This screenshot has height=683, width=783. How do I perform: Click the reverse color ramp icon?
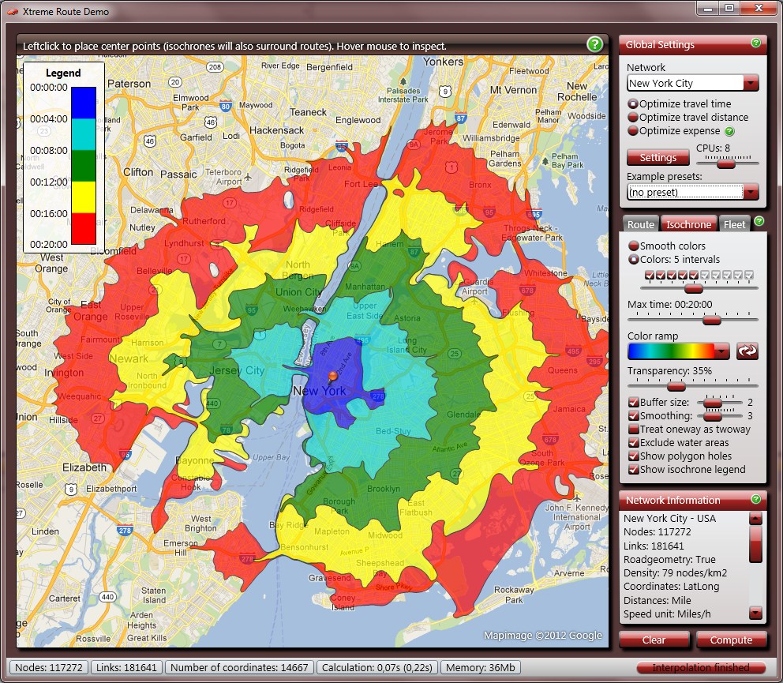[747, 351]
